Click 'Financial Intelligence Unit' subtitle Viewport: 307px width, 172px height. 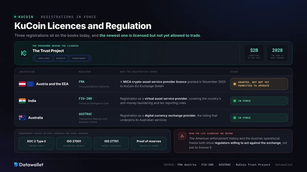point(93,104)
